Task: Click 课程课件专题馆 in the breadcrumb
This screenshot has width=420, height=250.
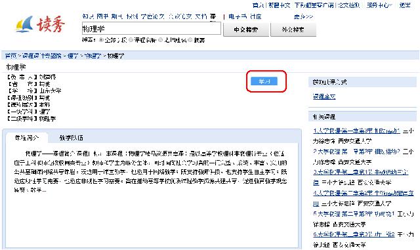Action: [x=41, y=56]
